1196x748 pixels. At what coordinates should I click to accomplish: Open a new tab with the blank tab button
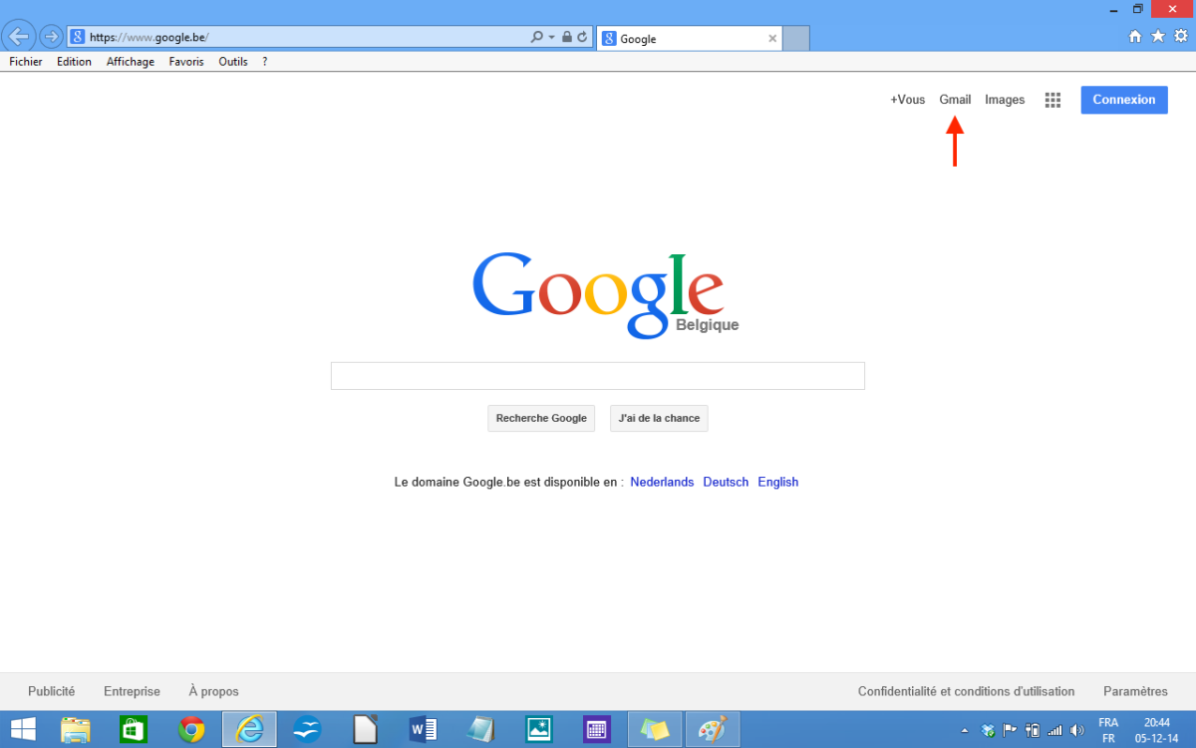coord(796,39)
